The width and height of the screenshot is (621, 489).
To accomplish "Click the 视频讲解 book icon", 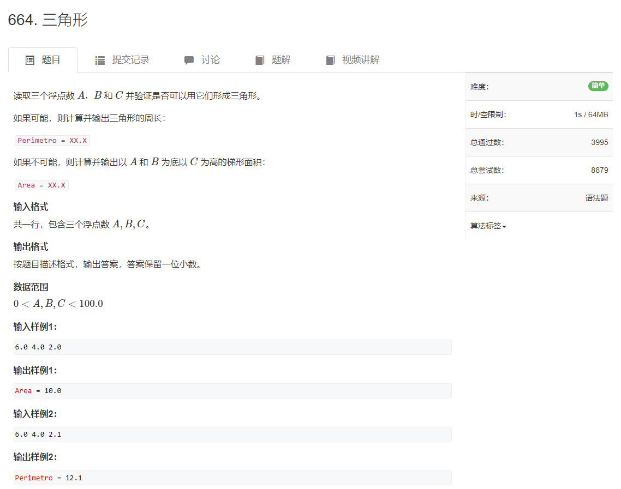I will (x=330, y=60).
